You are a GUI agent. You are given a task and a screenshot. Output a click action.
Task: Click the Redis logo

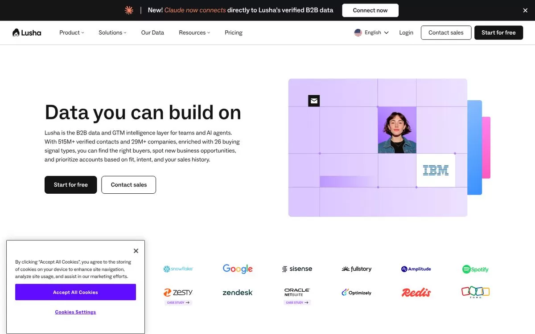pos(416,293)
